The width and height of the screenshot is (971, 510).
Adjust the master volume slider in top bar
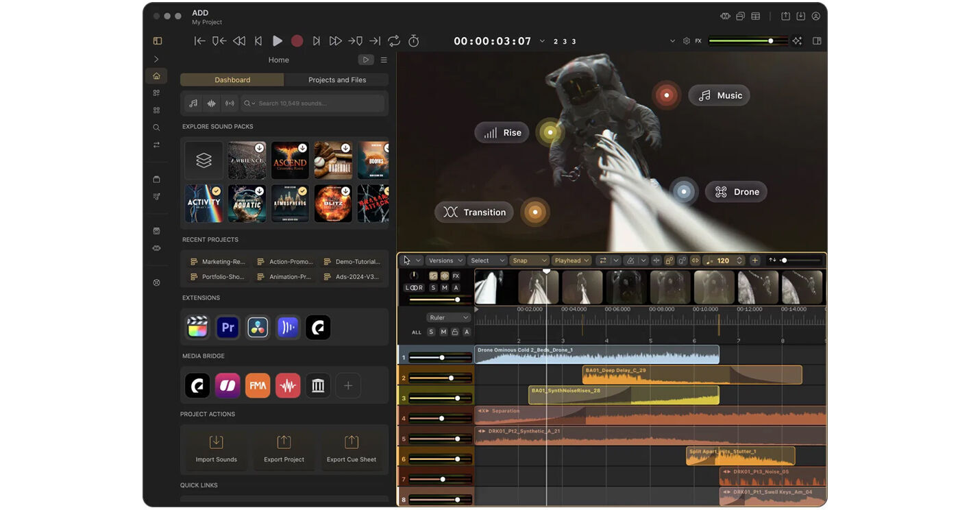click(748, 41)
